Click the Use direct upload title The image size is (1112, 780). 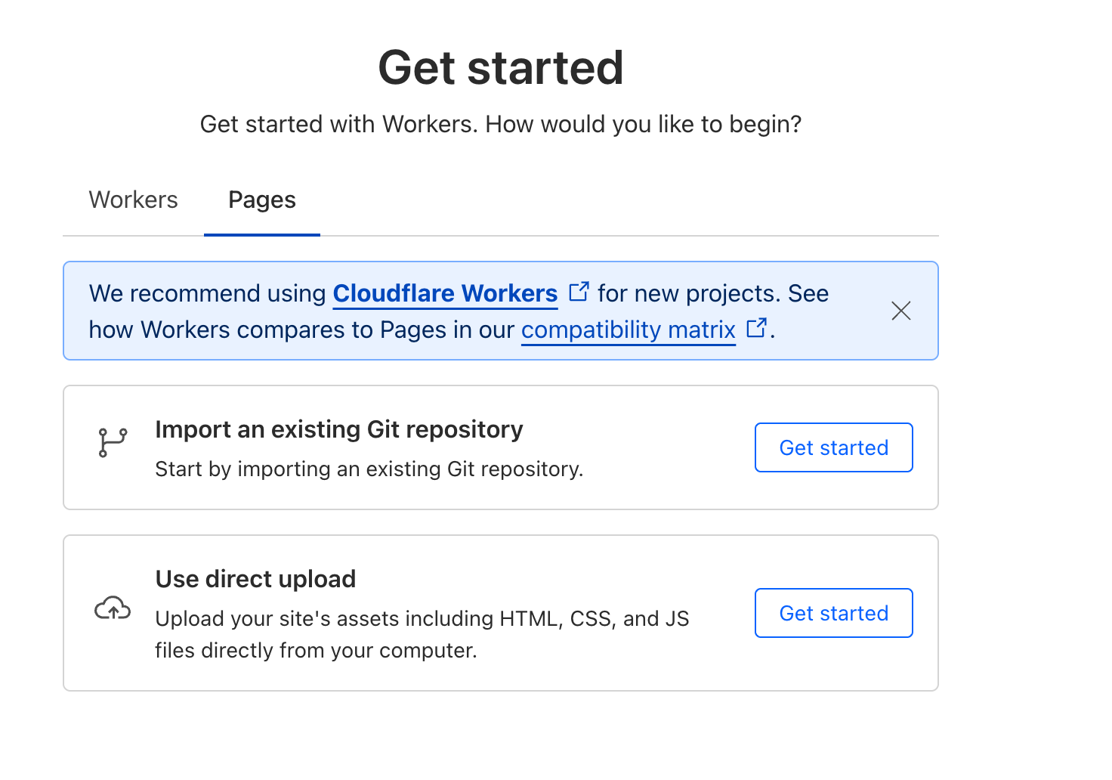coord(255,579)
